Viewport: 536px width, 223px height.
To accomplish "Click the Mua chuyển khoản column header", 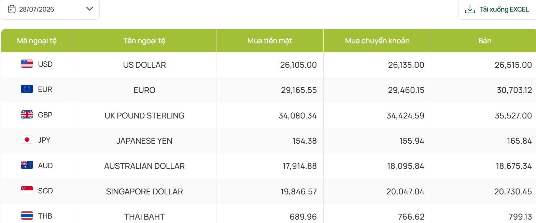I will pos(377,41).
